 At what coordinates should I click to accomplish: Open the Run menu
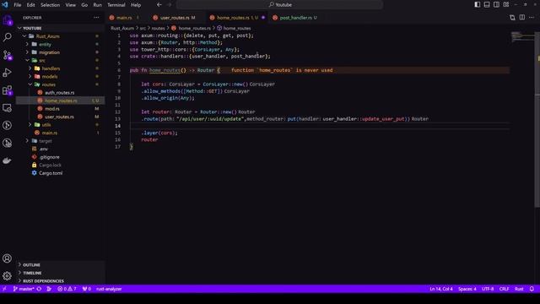98,5
